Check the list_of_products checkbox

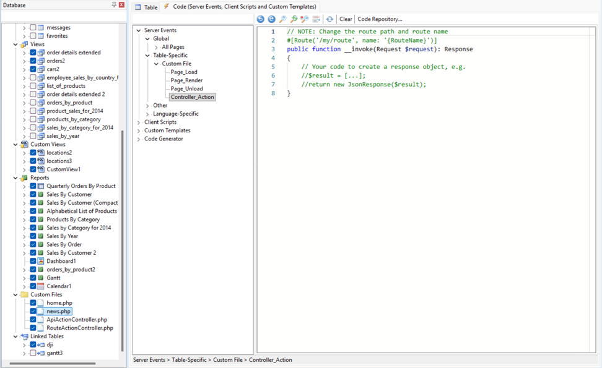[x=33, y=86]
